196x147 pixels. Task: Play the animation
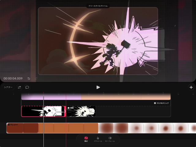coord(98,87)
